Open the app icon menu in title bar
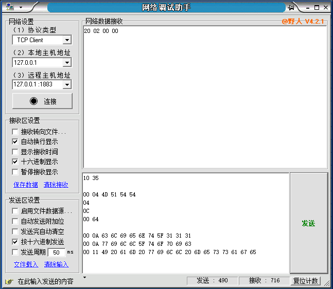This screenshot has width=333, height=289. pos(10,7)
